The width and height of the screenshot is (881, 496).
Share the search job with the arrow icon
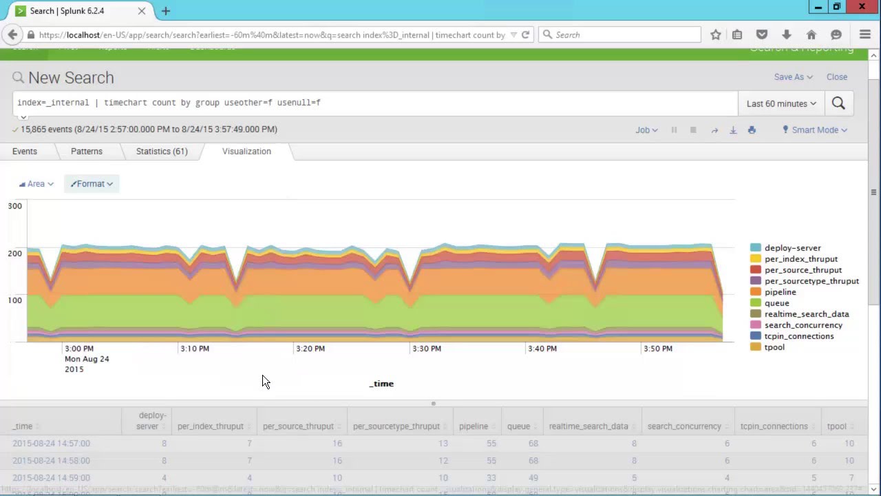(714, 130)
